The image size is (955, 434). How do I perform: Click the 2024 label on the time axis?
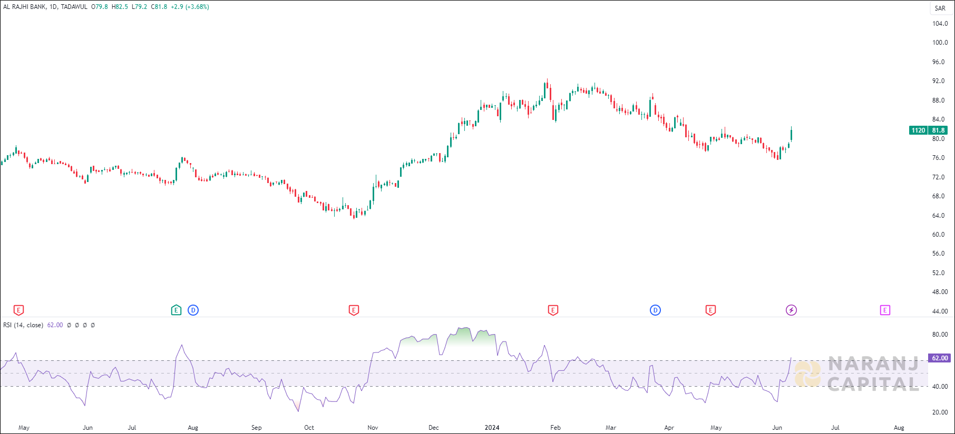492,428
